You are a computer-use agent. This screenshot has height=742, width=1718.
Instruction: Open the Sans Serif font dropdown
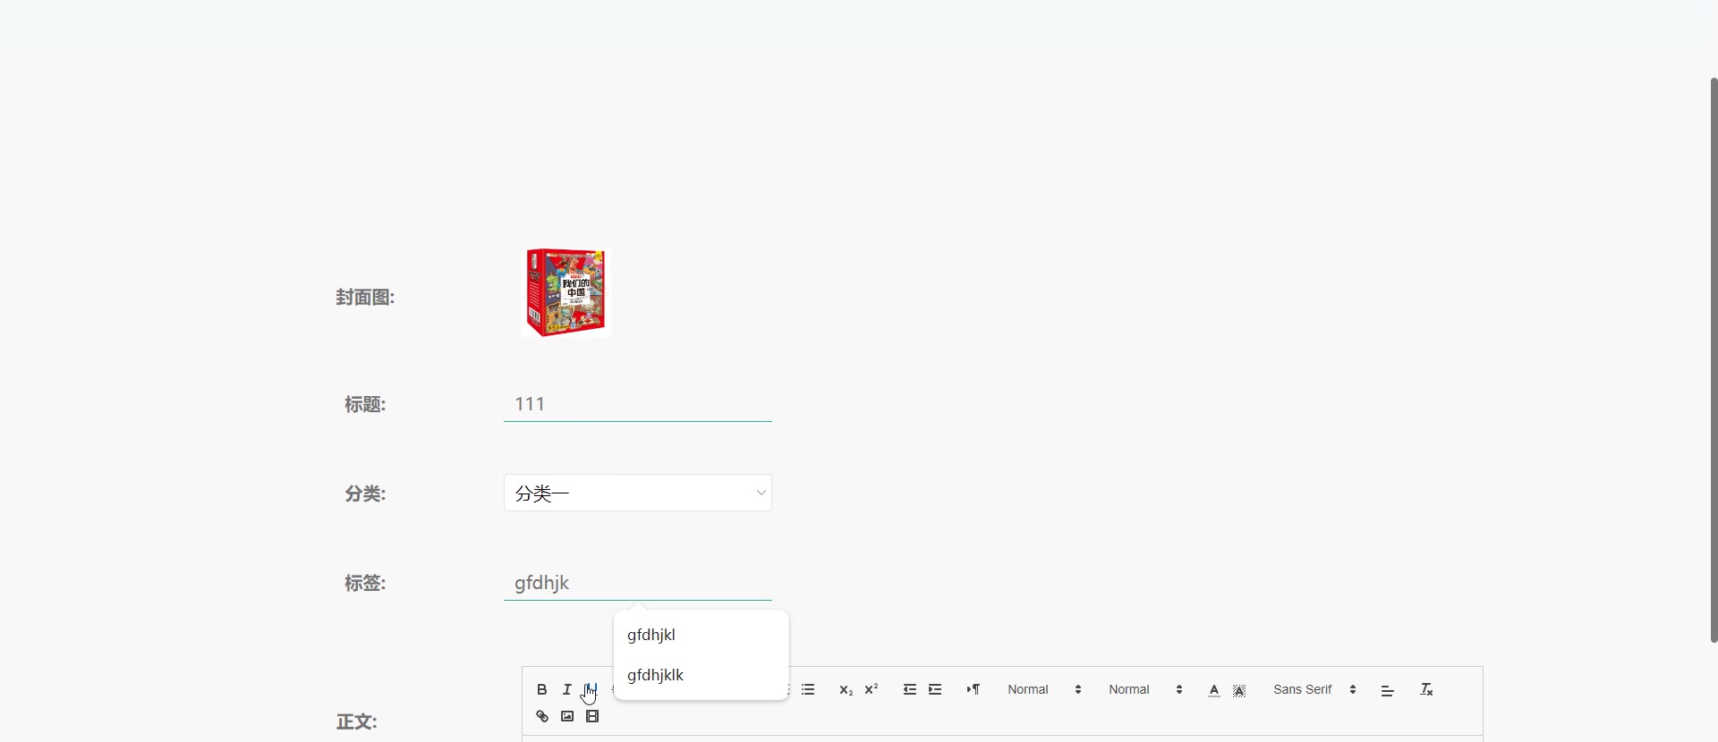coord(1315,689)
